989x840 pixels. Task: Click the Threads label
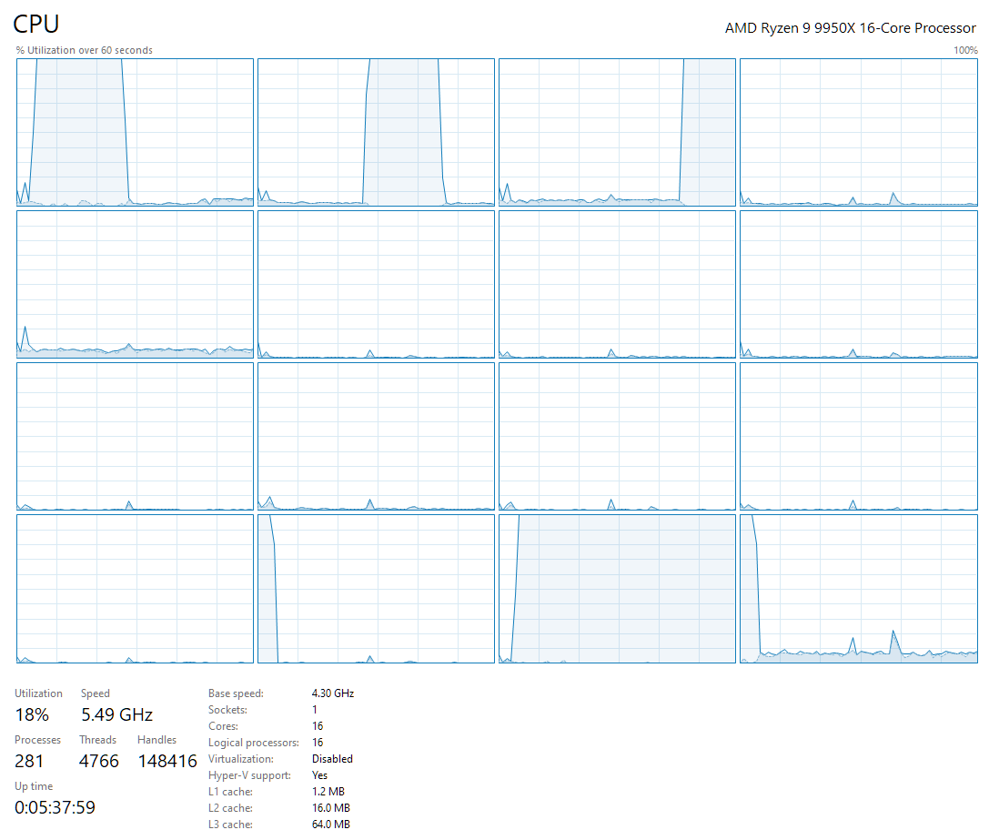(x=97, y=740)
